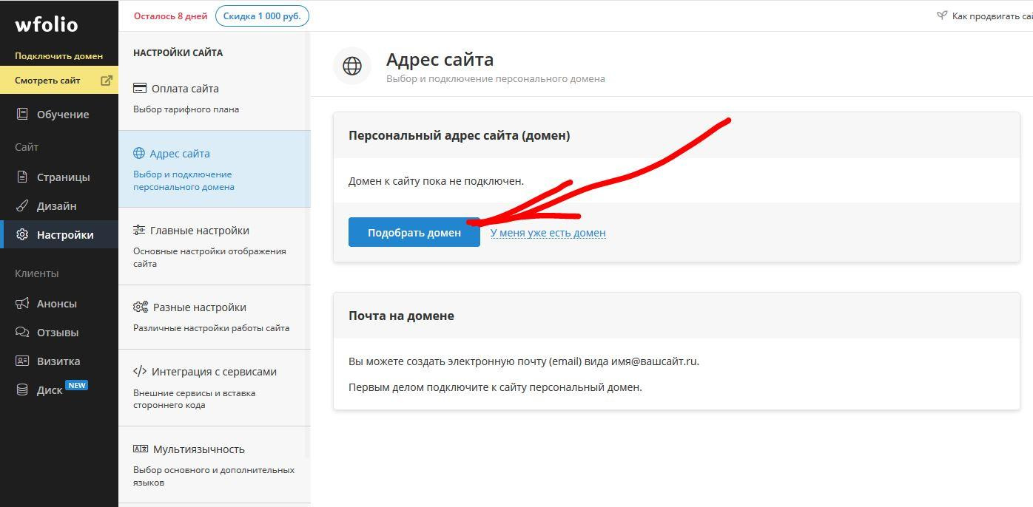Click the large globe icon by the Адрес сайта title
1033x507 pixels.
[x=352, y=66]
